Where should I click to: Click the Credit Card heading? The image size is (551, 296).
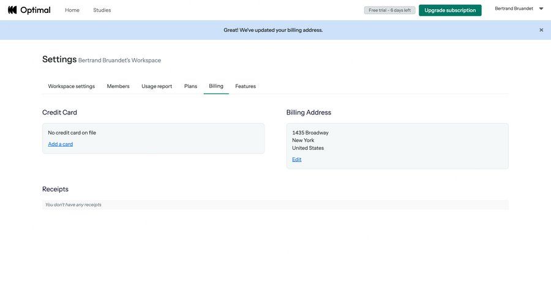[x=59, y=113]
